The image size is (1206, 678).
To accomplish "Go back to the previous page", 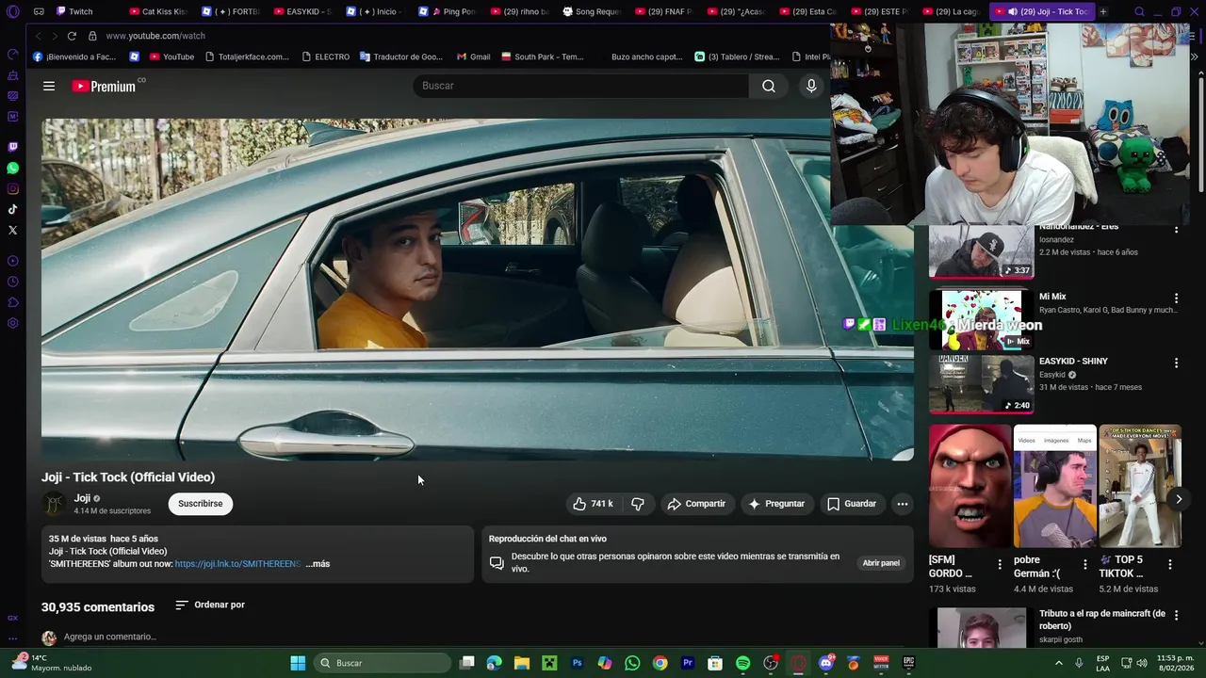I will pos(38,36).
